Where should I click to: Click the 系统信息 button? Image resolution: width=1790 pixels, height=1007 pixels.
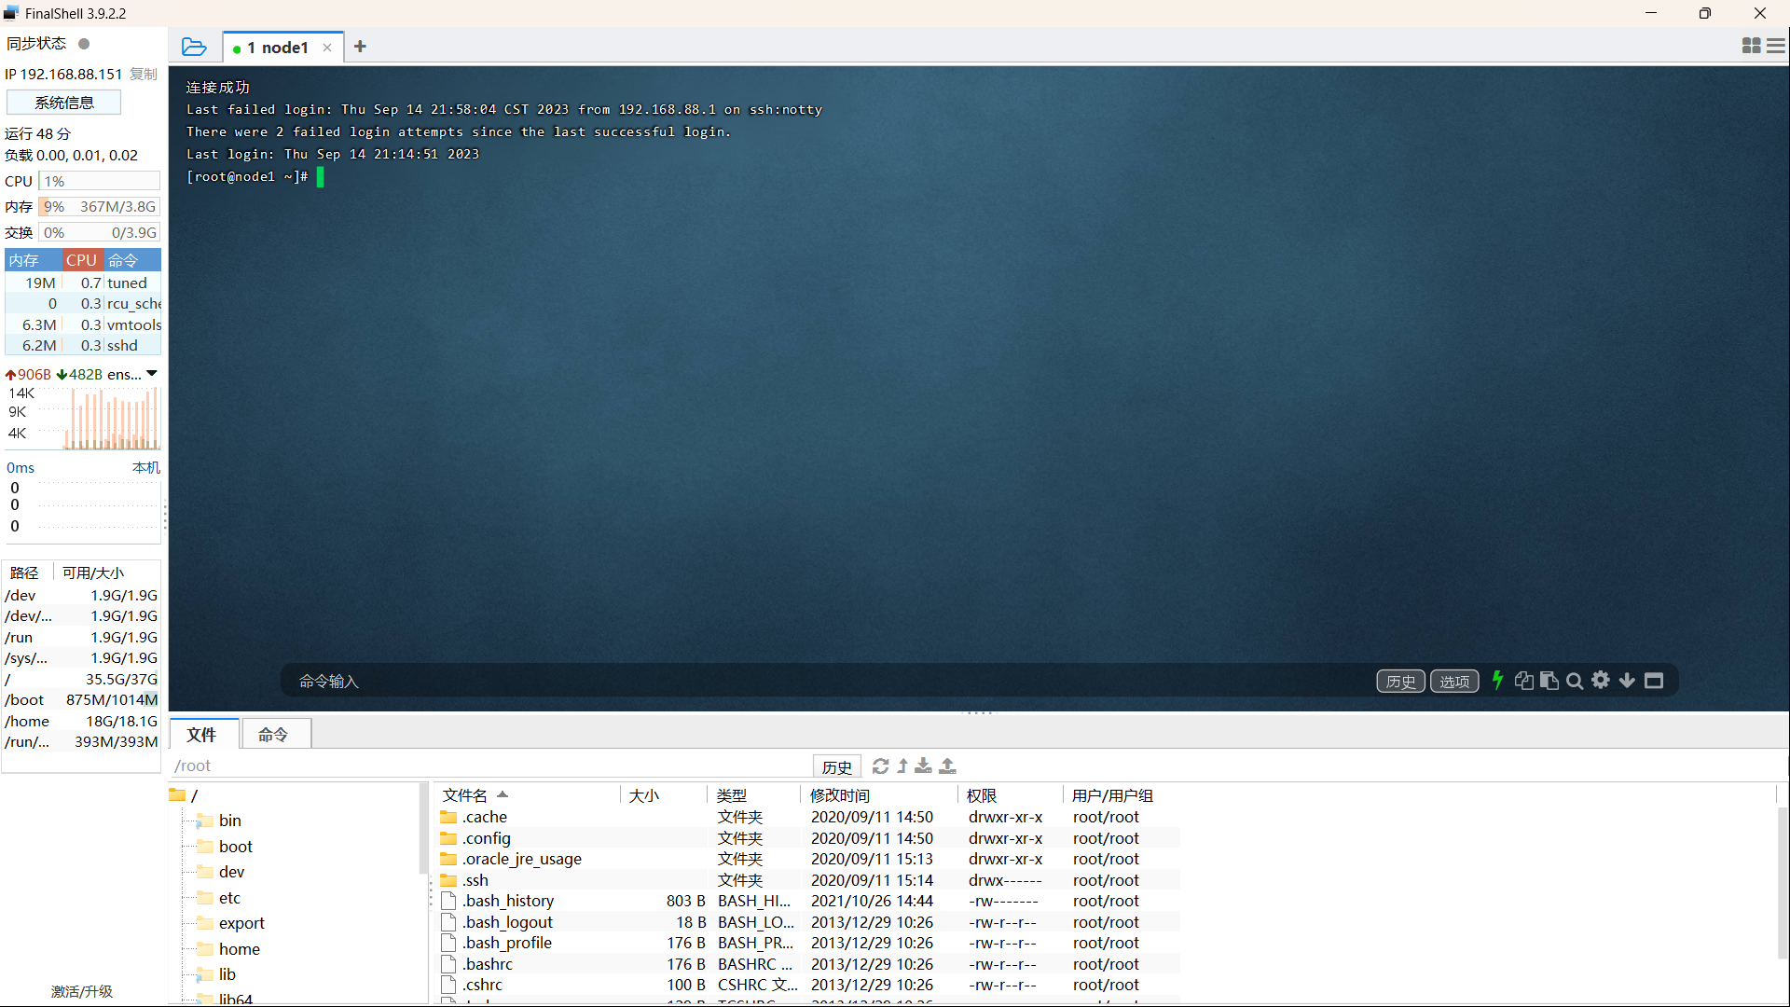pos(64,103)
